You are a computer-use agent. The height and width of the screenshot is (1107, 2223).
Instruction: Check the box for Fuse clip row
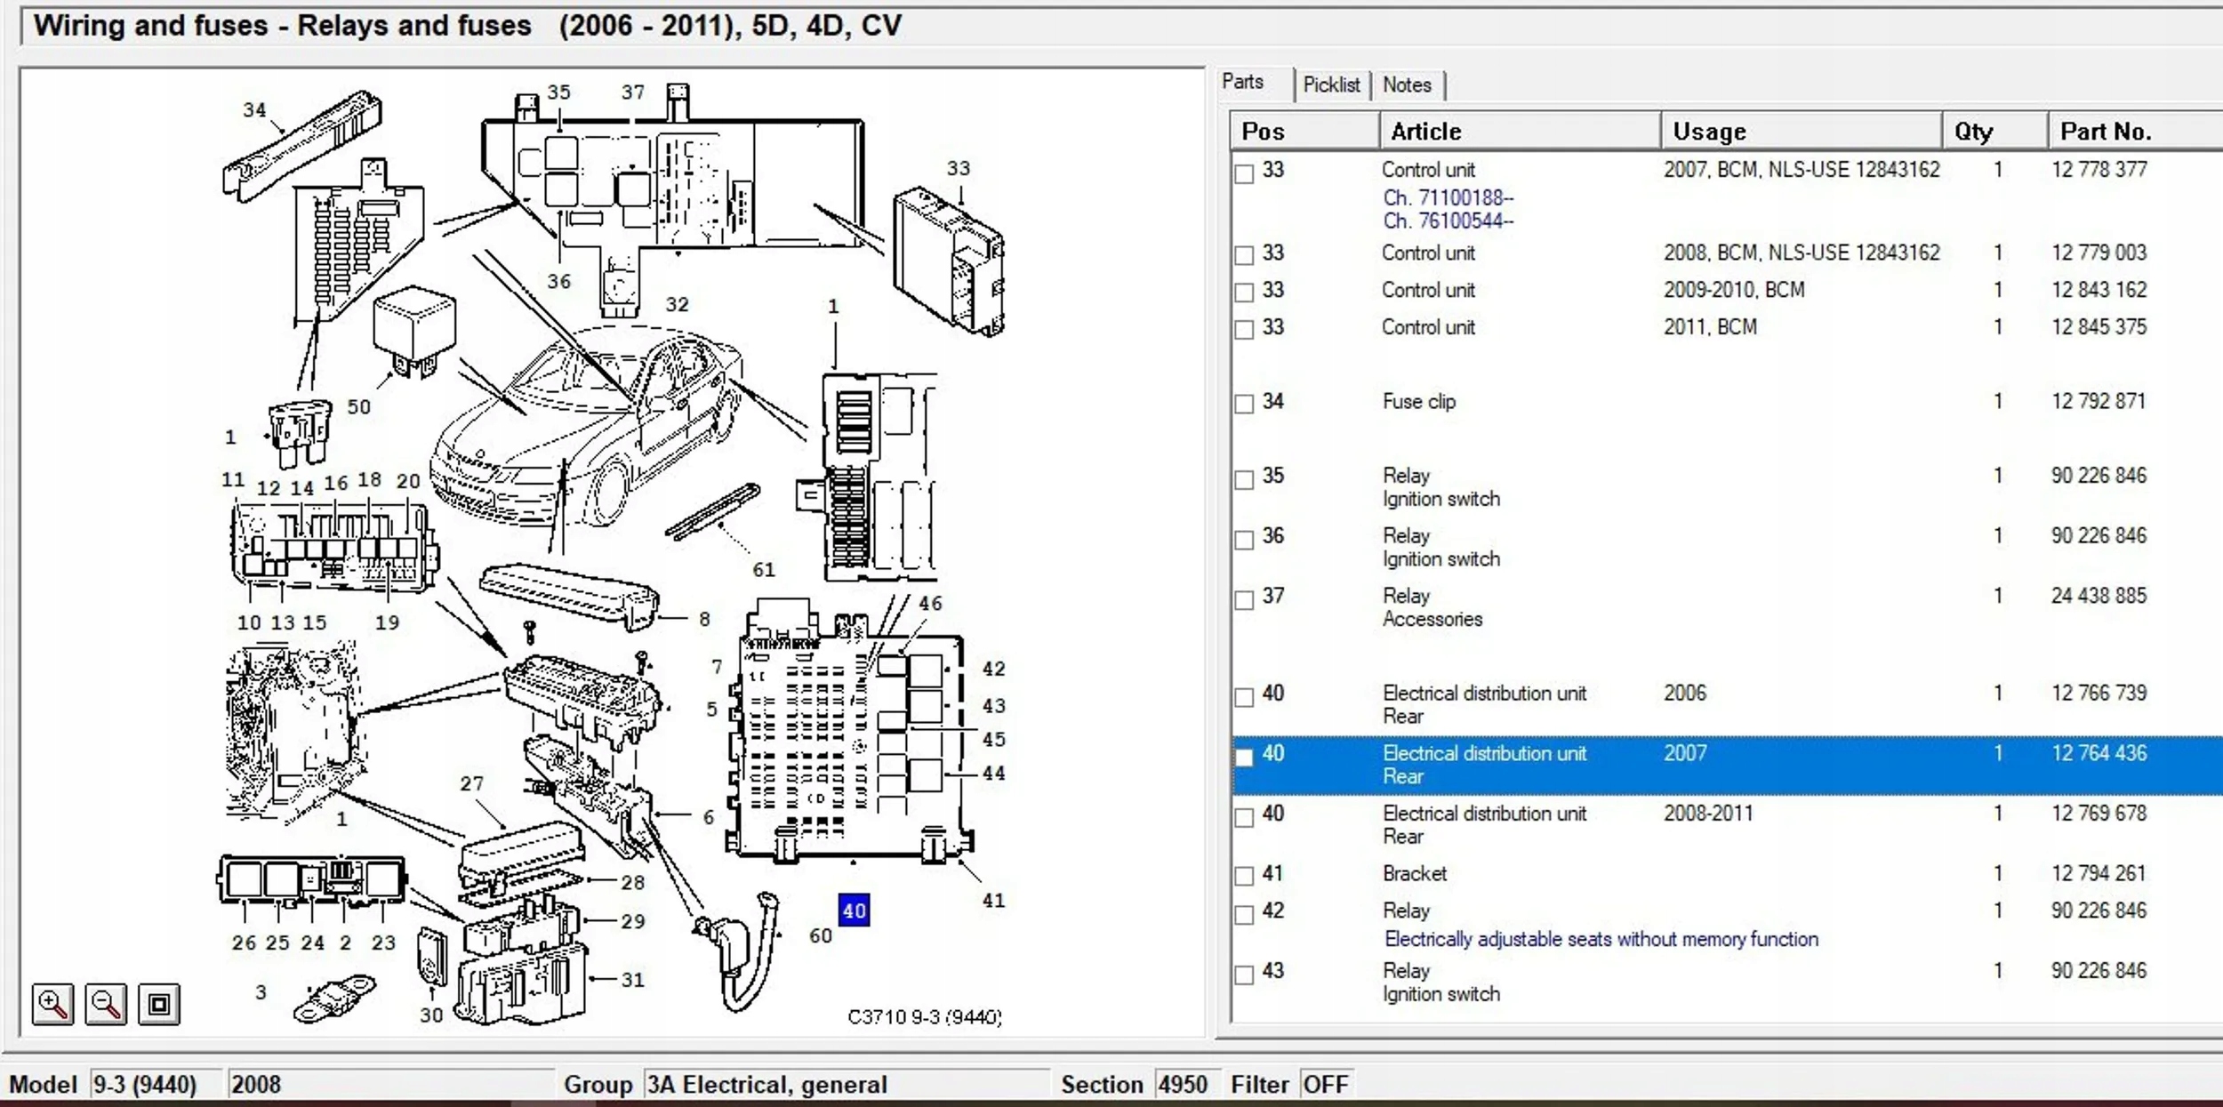(1244, 404)
